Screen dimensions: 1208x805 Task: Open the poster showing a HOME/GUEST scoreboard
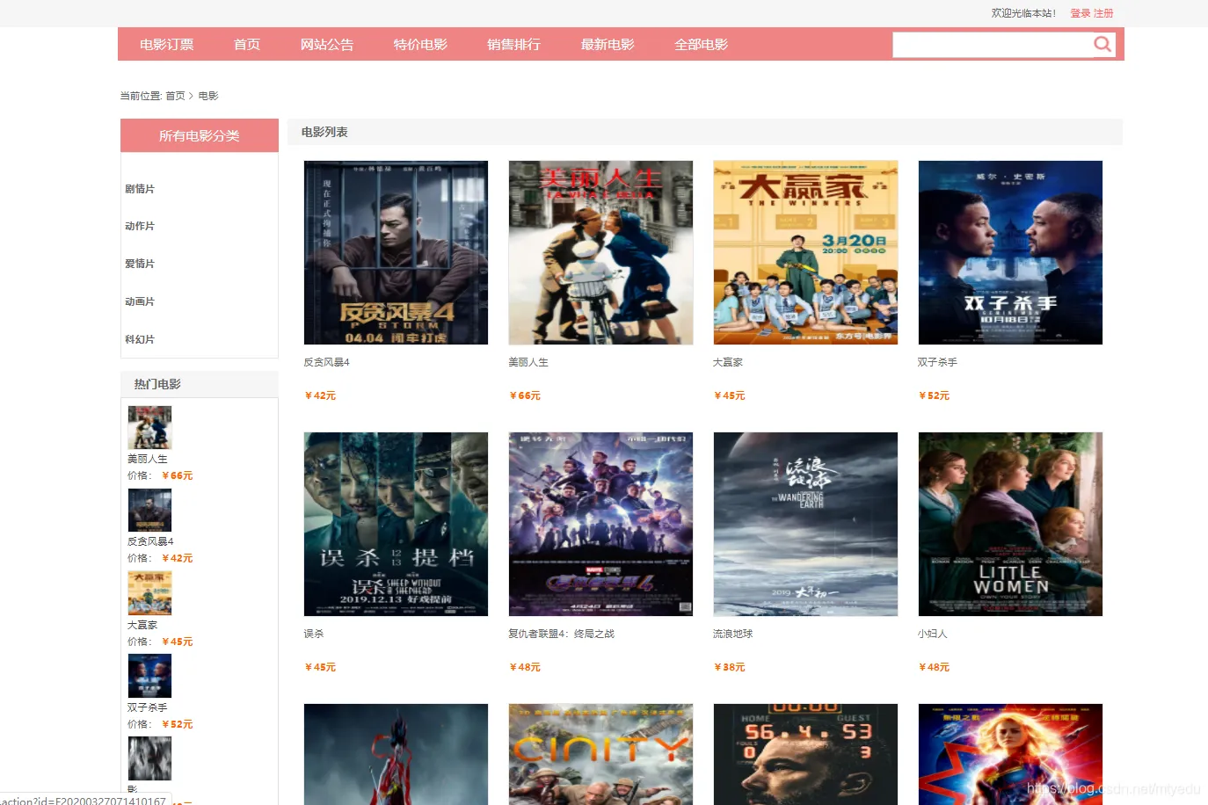pyautogui.click(x=805, y=754)
